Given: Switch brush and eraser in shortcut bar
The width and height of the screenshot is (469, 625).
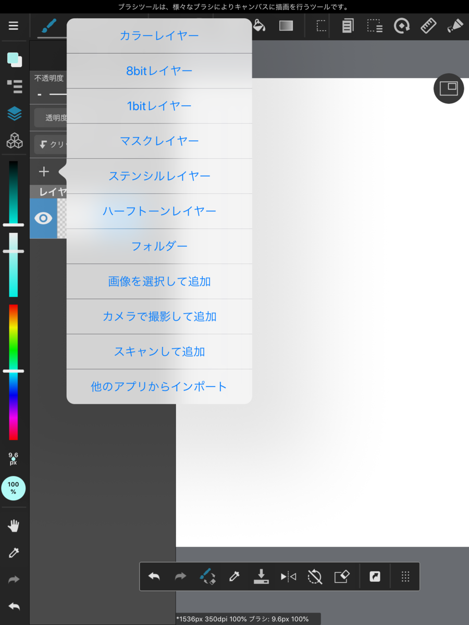Looking at the screenshot, I should [x=207, y=577].
